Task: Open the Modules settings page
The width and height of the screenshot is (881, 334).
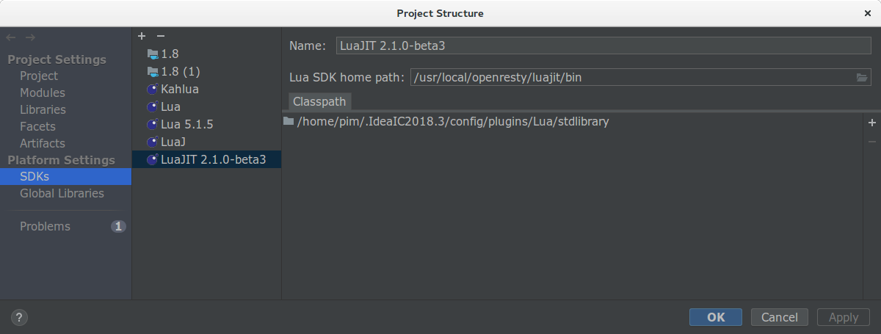Action: tap(43, 92)
